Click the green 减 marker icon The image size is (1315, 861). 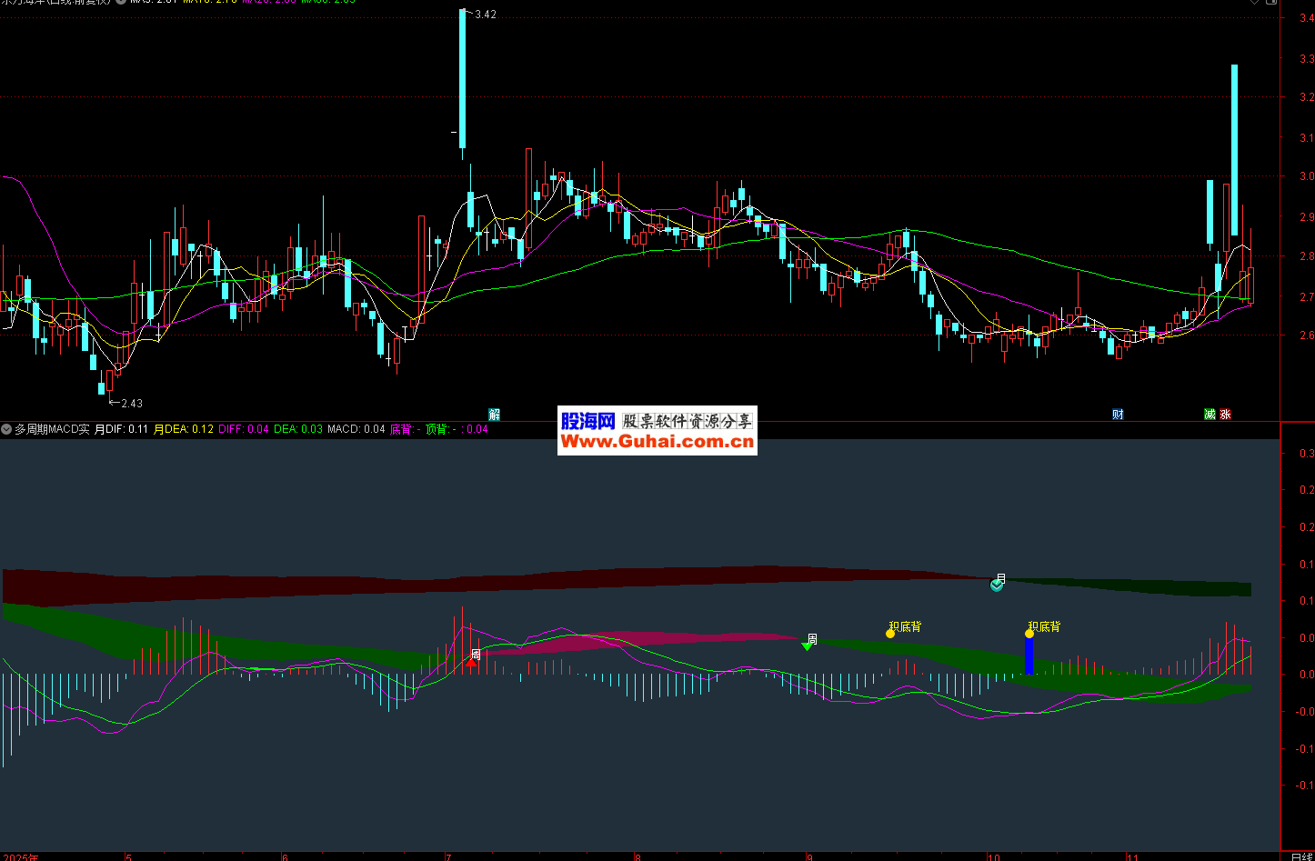tap(1210, 415)
